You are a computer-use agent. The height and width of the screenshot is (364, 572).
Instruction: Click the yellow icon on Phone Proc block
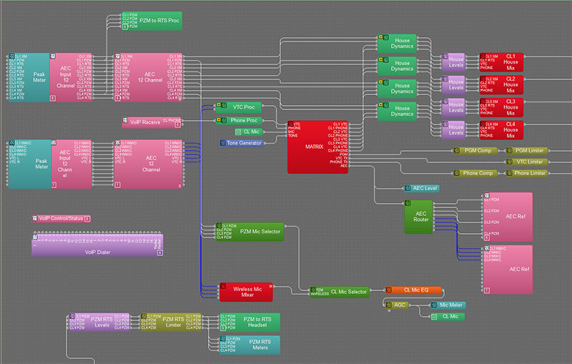(x=220, y=120)
